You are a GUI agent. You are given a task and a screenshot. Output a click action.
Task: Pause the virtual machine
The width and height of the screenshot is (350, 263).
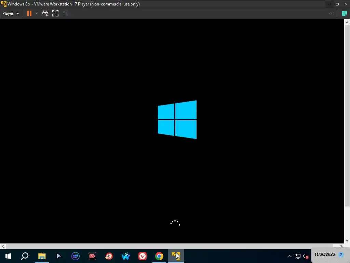(x=29, y=13)
